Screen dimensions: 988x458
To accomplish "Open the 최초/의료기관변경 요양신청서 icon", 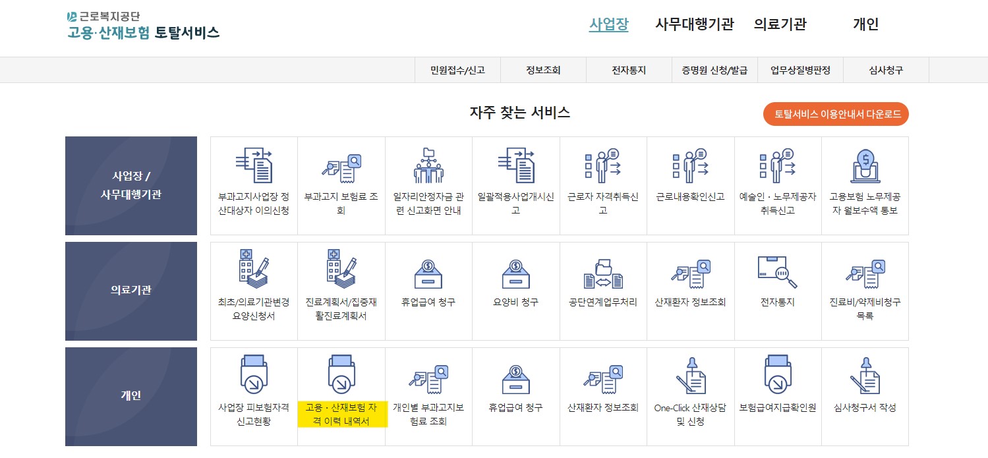I will tap(254, 290).
